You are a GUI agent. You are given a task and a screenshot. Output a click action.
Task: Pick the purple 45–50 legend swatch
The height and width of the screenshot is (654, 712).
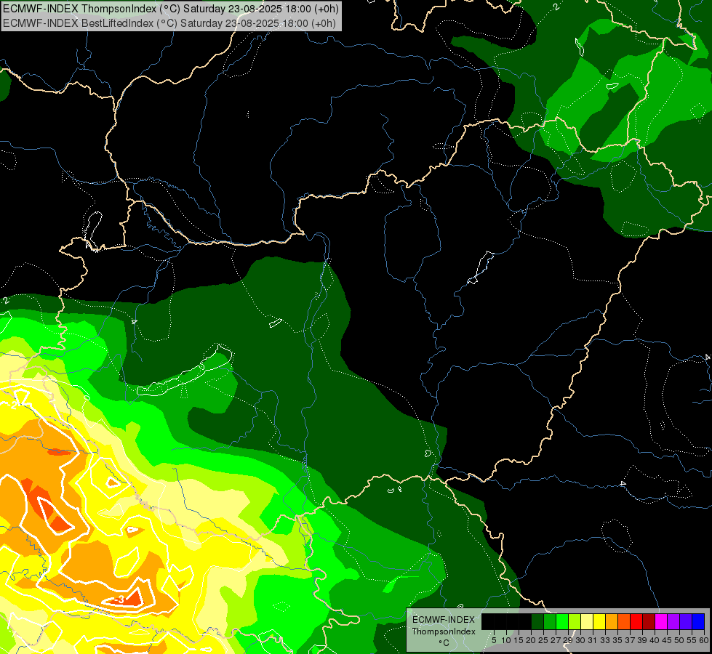(x=673, y=621)
